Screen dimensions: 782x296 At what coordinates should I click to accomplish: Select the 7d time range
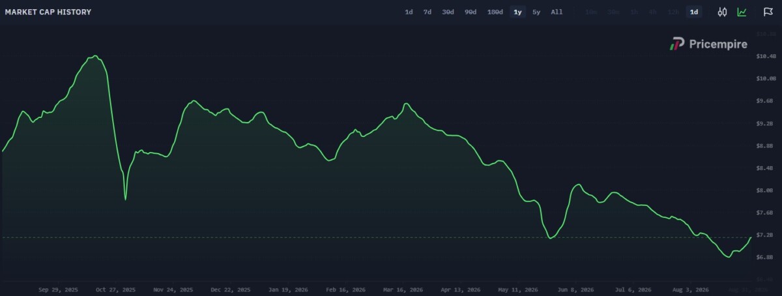tap(427, 12)
